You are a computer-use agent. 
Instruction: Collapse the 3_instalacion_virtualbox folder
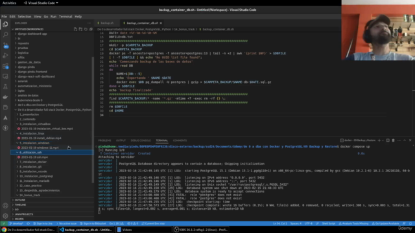[x=35, y=124]
